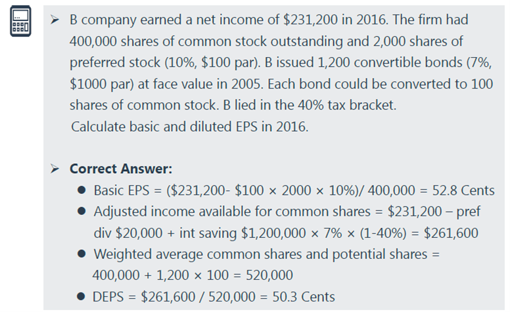
Task: Click the '520,000' total shares value after the equals sign
Action: [269, 275]
